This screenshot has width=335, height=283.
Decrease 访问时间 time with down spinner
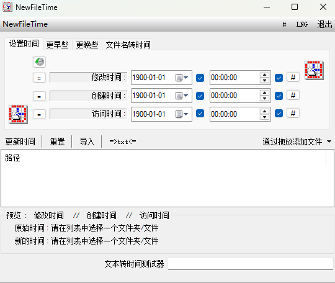pyautogui.click(x=265, y=117)
